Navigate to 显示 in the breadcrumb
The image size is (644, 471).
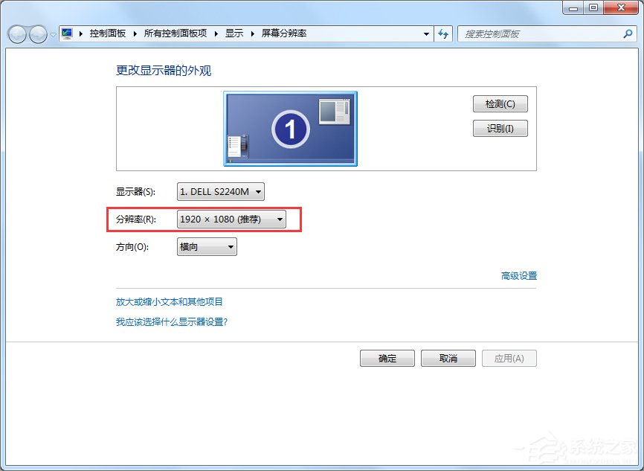tap(233, 33)
